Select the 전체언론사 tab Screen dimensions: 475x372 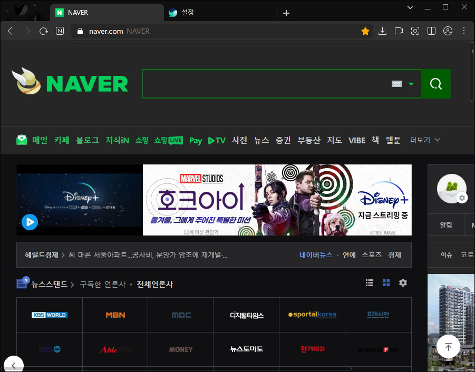coord(155,284)
